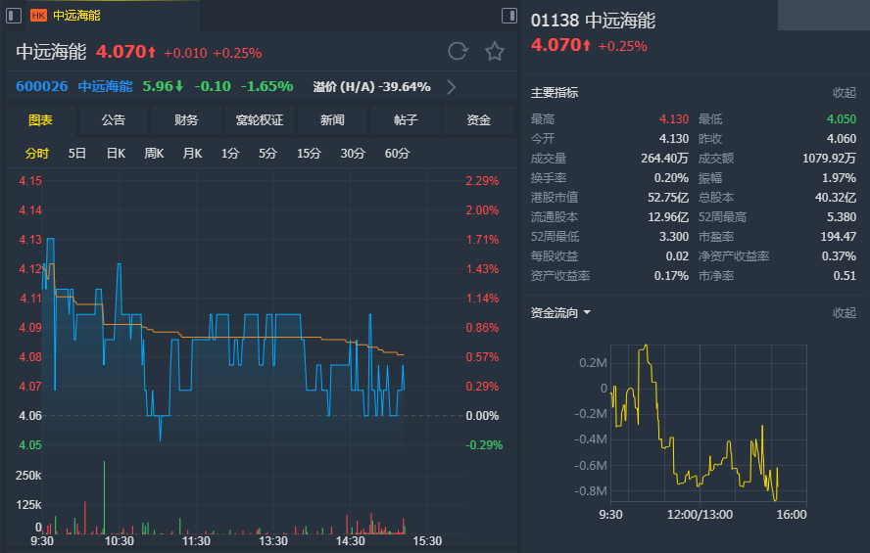Switch to the 公告 tab
Image resolution: width=870 pixels, height=553 pixels.
coord(114,120)
